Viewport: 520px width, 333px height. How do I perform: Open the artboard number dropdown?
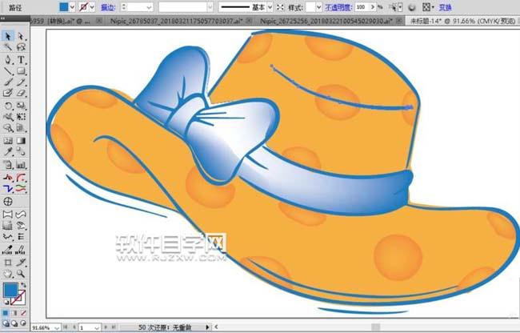pos(97,327)
